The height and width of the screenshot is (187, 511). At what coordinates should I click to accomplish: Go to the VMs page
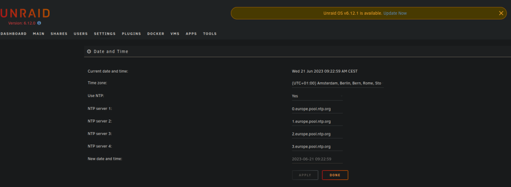(x=175, y=34)
